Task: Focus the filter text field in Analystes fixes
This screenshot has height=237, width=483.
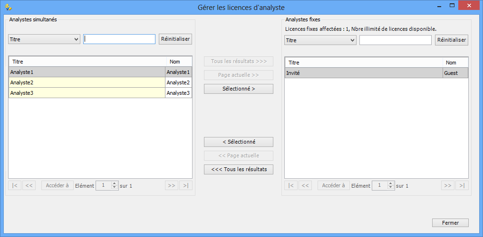Action: pyautogui.click(x=396, y=40)
